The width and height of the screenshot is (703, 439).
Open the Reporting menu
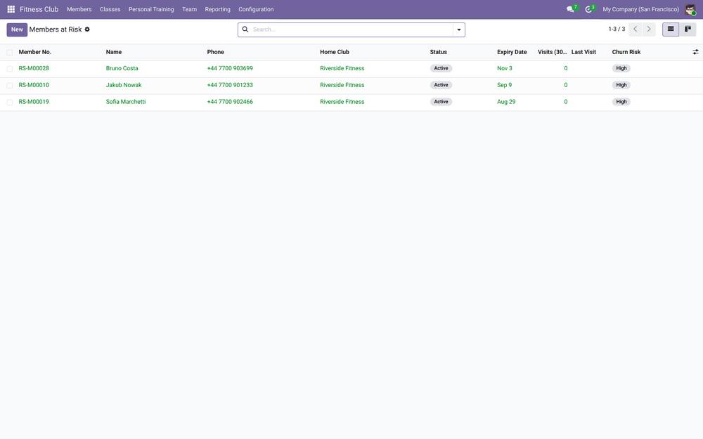[217, 9]
